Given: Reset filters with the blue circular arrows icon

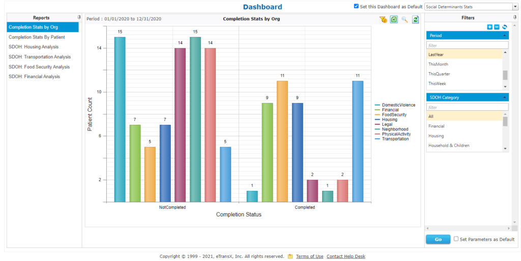Looking at the screenshot, I should click(x=504, y=27).
